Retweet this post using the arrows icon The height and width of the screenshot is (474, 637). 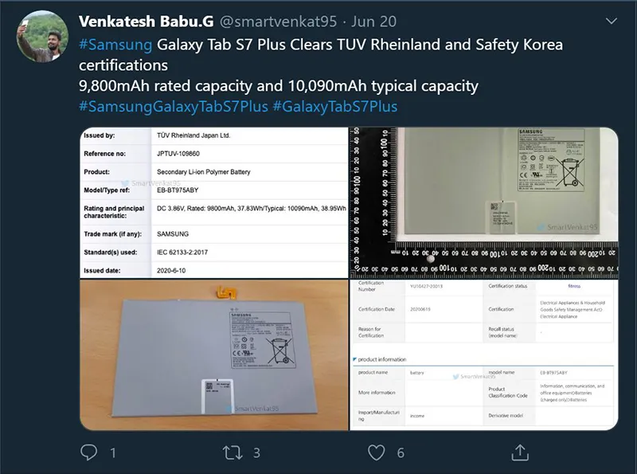pyautogui.click(x=233, y=452)
